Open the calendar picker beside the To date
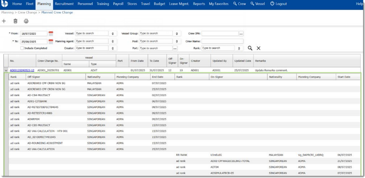This screenshot has width=365, height=178. [51, 41]
